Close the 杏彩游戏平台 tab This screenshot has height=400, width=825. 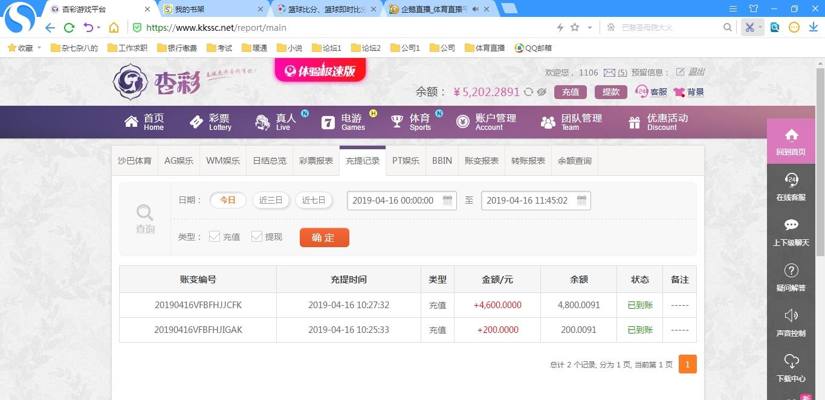(148, 9)
